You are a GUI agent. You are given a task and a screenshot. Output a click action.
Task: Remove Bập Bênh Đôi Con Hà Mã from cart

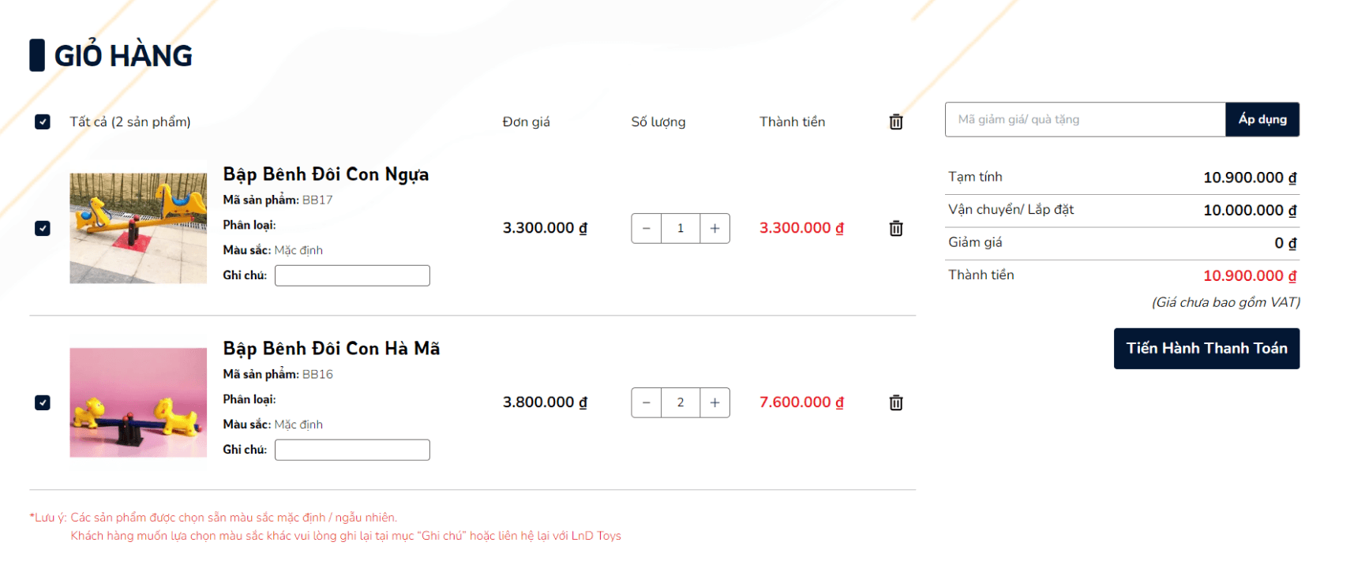point(895,402)
